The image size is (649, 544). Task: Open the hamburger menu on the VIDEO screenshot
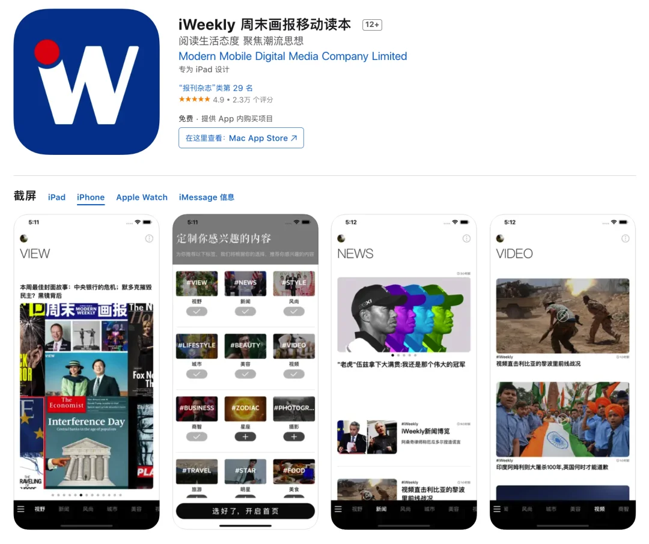point(497,507)
